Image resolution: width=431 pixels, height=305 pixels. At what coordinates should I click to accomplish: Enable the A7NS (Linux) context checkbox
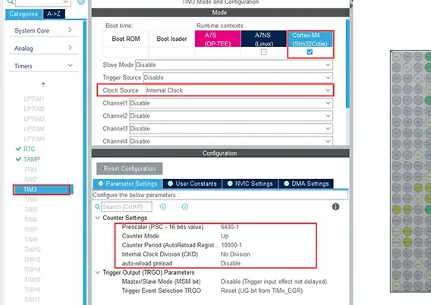click(x=263, y=52)
